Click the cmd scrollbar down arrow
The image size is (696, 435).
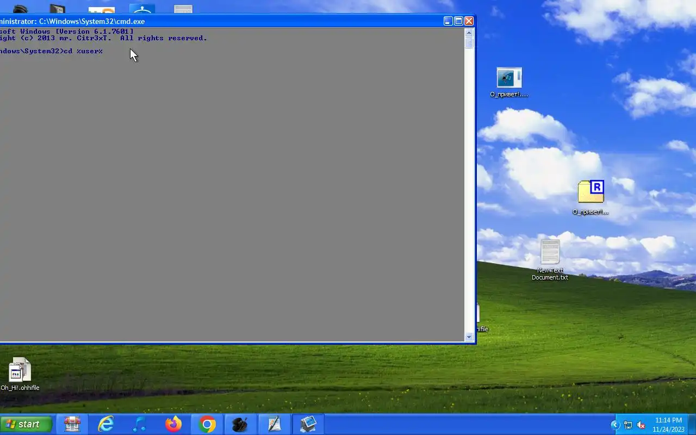click(469, 337)
